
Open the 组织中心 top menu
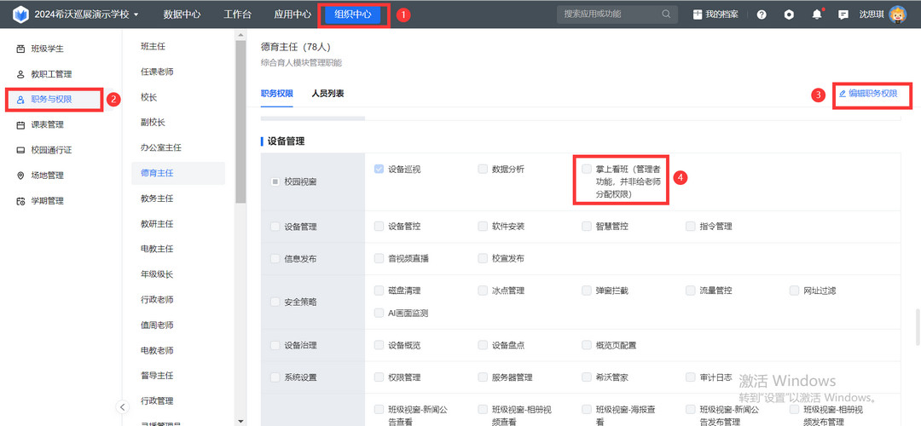pyautogui.click(x=352, y=14)
